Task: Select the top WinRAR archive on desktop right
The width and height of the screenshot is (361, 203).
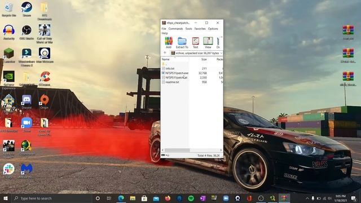Action: pos(348,32)
